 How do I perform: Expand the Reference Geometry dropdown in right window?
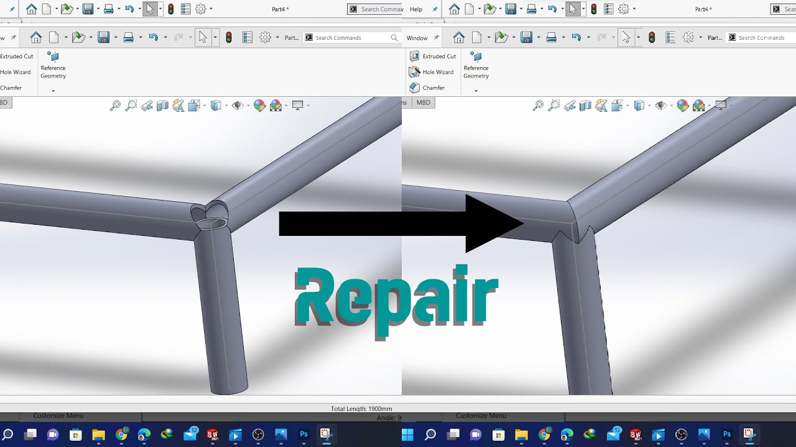(476, 91)
